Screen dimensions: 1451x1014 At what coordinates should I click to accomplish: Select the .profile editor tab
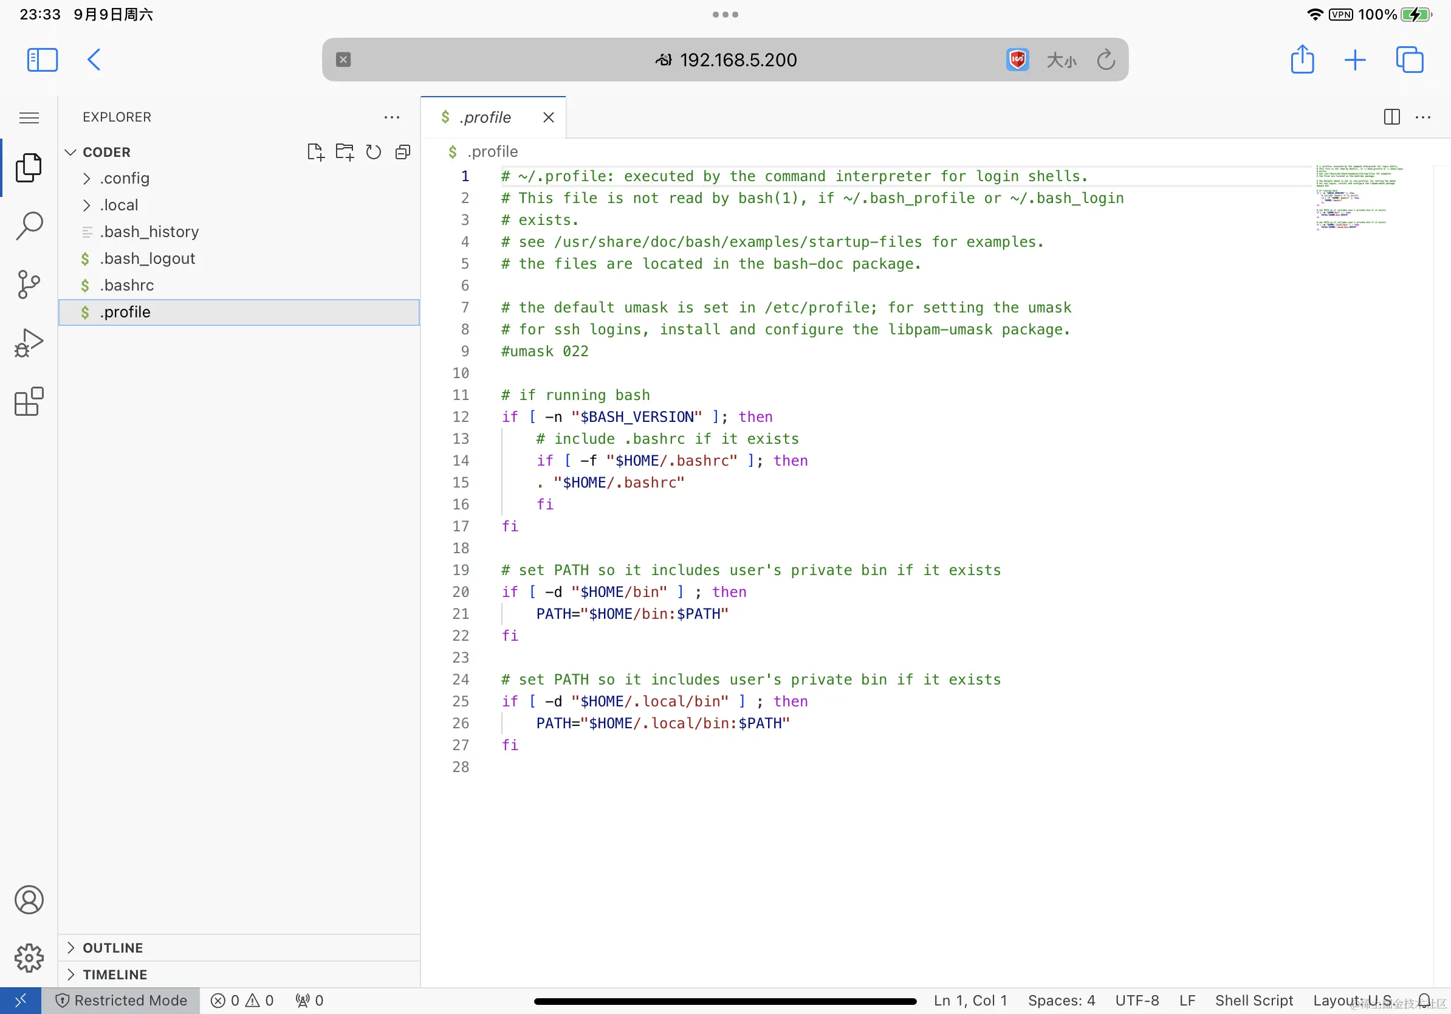coord(485,117)
